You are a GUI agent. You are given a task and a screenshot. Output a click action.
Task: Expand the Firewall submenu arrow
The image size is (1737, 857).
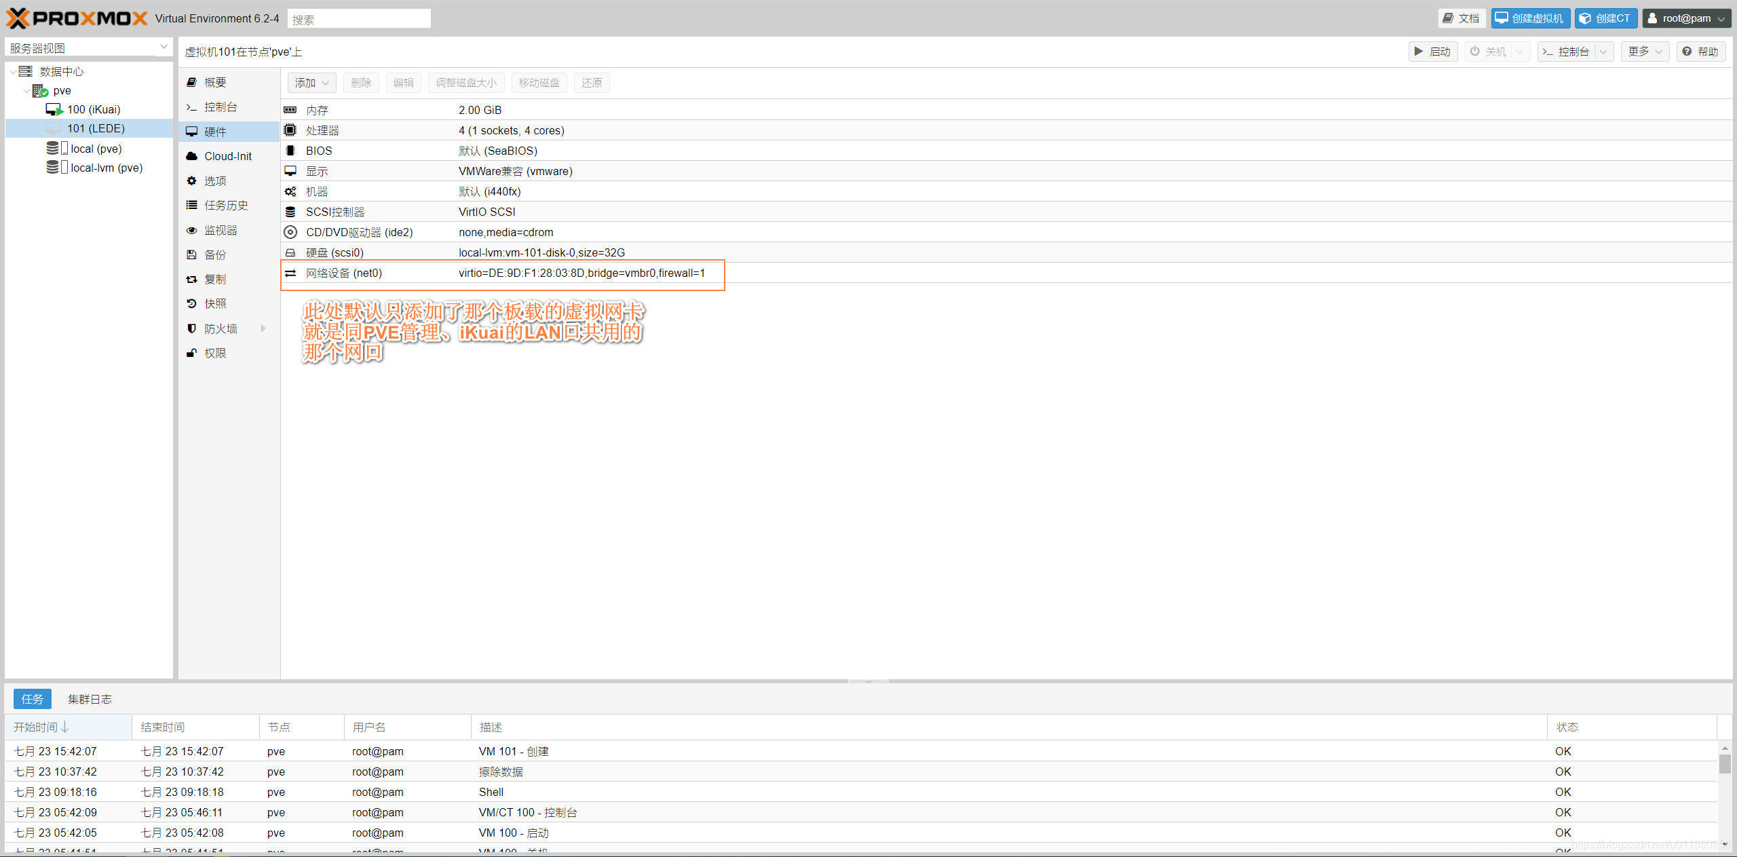click(x=263, y=328)
